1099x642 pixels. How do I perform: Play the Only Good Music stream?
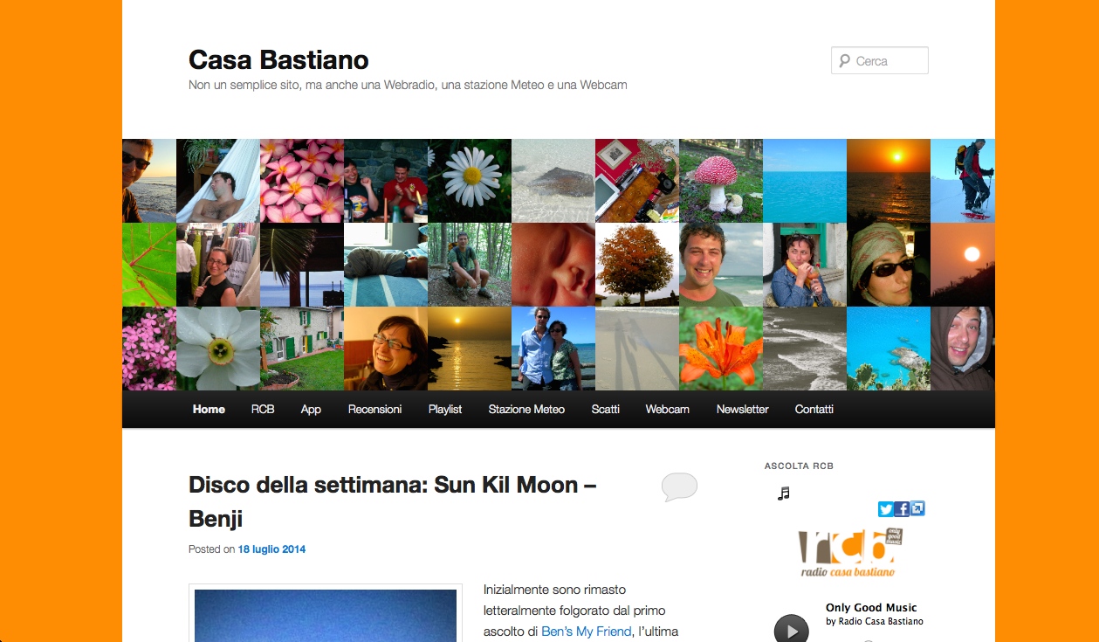click(791, 629)
